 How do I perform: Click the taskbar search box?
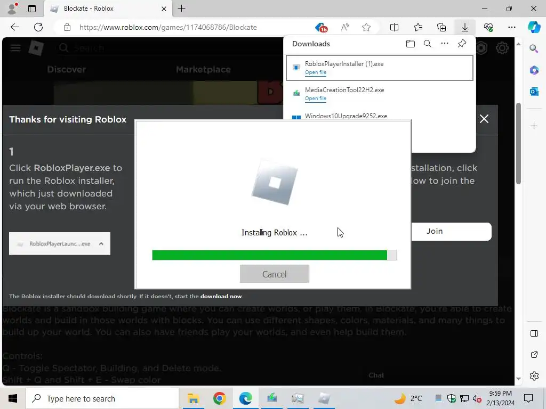(x=102, y=398)
